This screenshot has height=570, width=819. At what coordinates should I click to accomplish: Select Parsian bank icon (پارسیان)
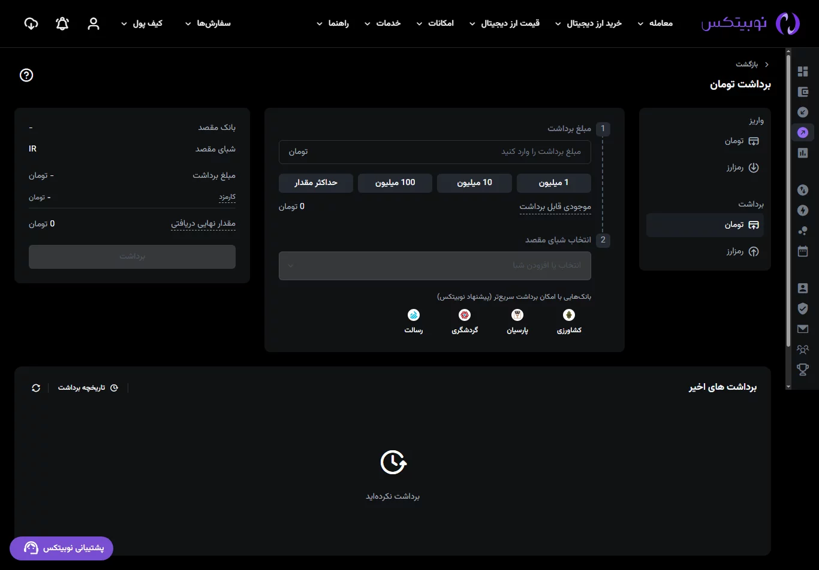coord(517,315)
